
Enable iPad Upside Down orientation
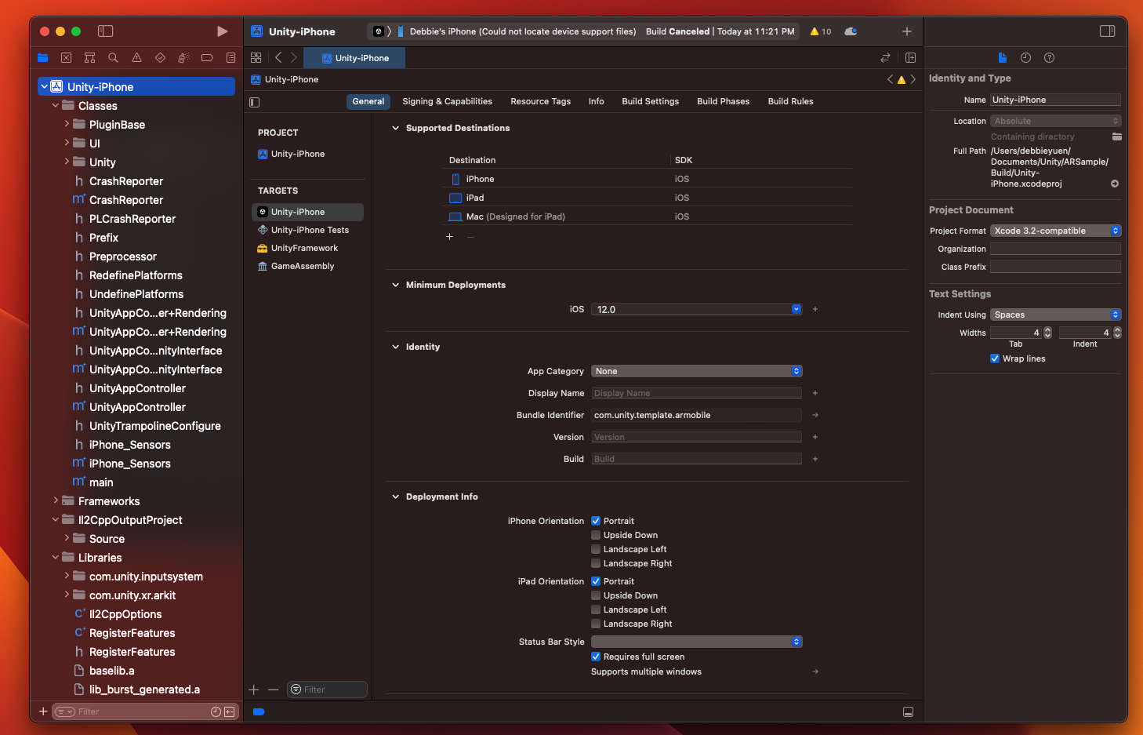(596, 595)
